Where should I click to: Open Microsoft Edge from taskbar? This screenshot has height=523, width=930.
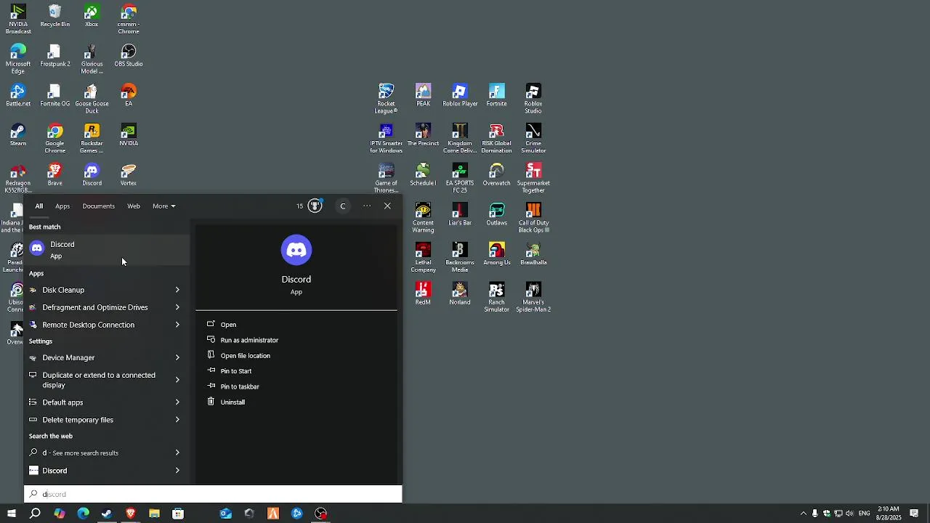pos(83,514)
